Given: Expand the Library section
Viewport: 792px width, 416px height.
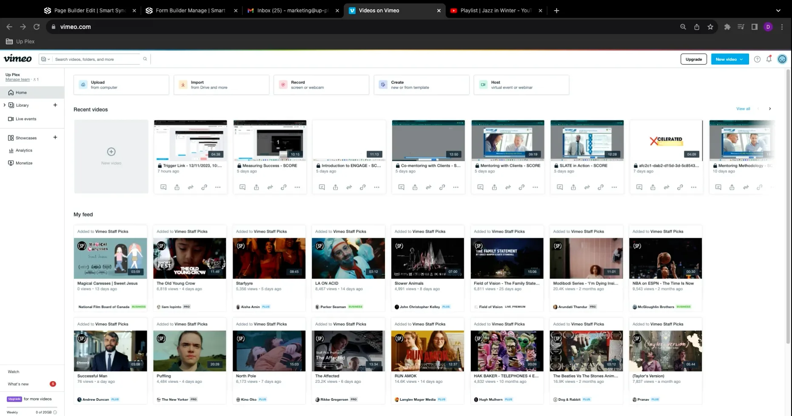Looking at the screenshot, I should tap(4, 105).
